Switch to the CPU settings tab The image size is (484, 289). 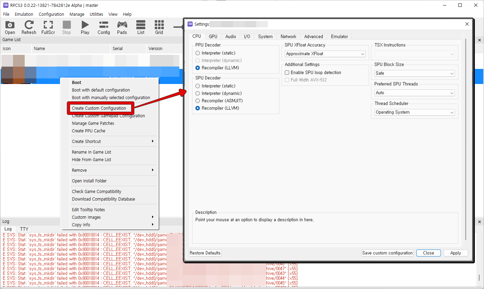coord(197,36)
